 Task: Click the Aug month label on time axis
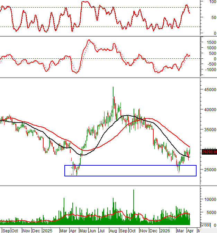(x=113, y=230)
